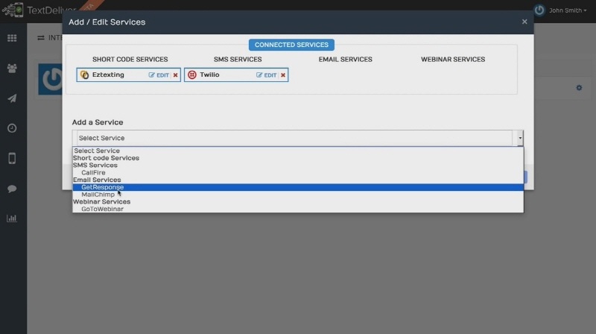596x334 pixels.
Task: Click the TextDeliver brand name
Action: pyautogui.click(x=51, y=10)
